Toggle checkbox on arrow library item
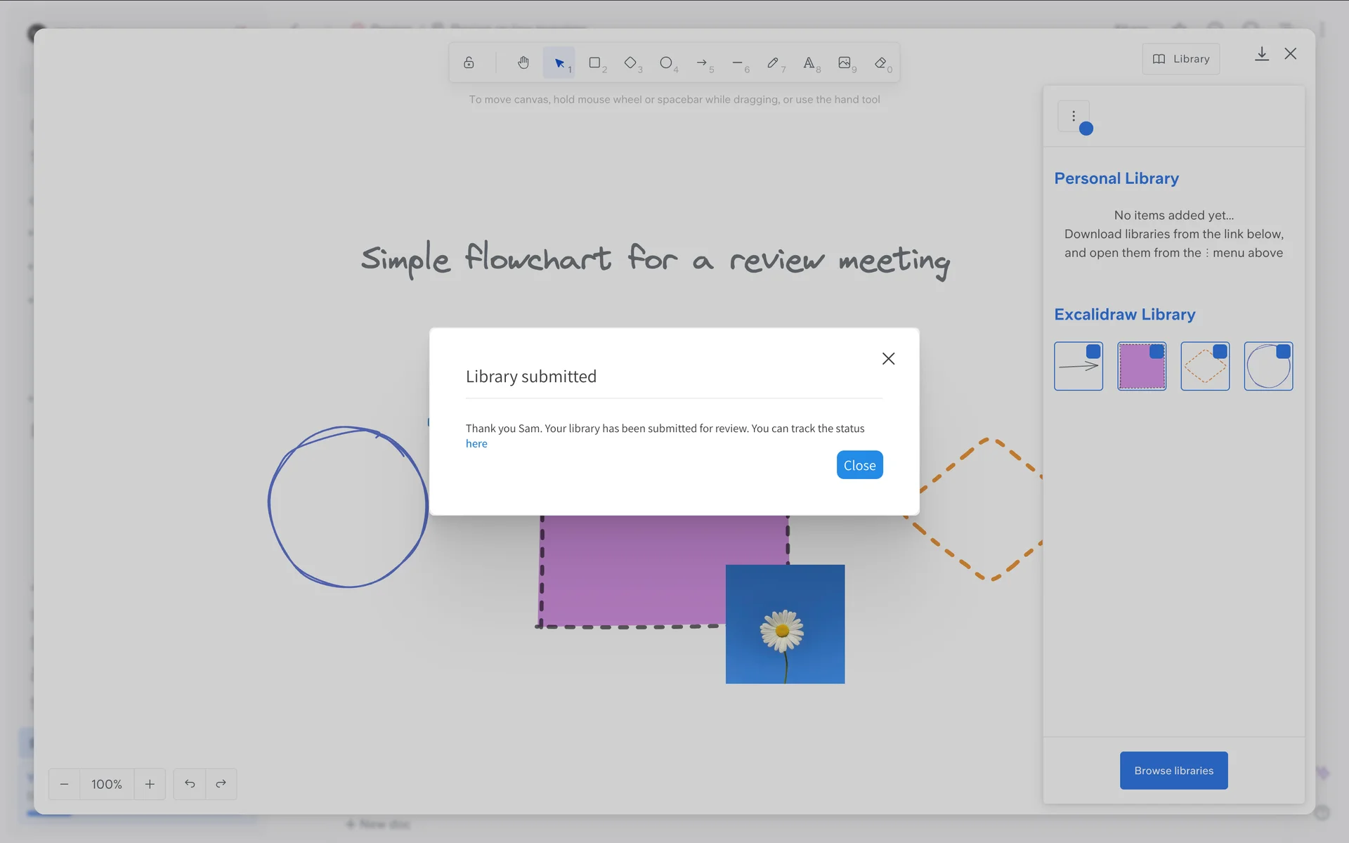The height and width of the screenshot is (843, 1349). [1093, 351]
